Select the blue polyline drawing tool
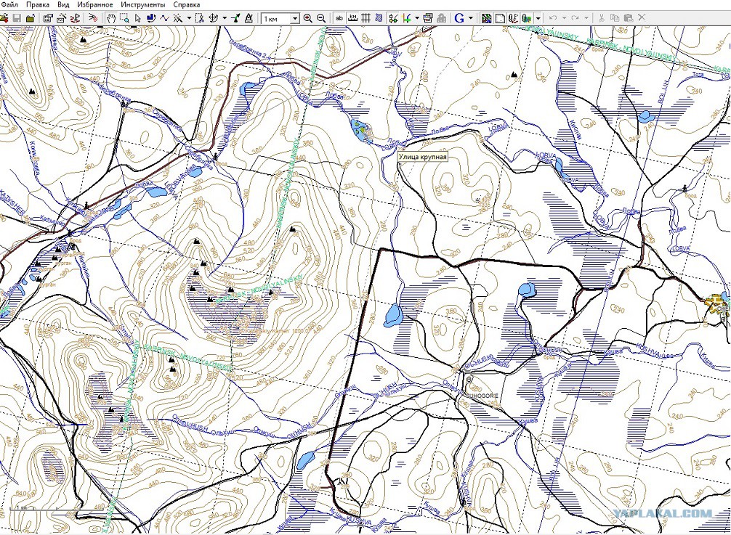731x535 pixels. (x=164, y=18)
